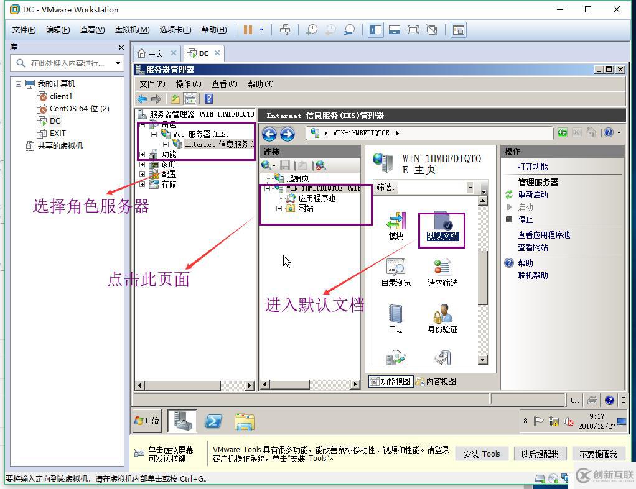Click the 安装 Tools button
This screenshot has height=489, width=636.
[482, 454]
